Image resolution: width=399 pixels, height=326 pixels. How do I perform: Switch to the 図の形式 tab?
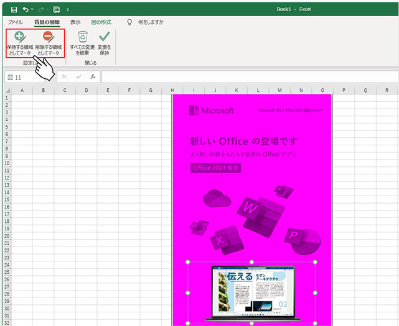point(101,22)
